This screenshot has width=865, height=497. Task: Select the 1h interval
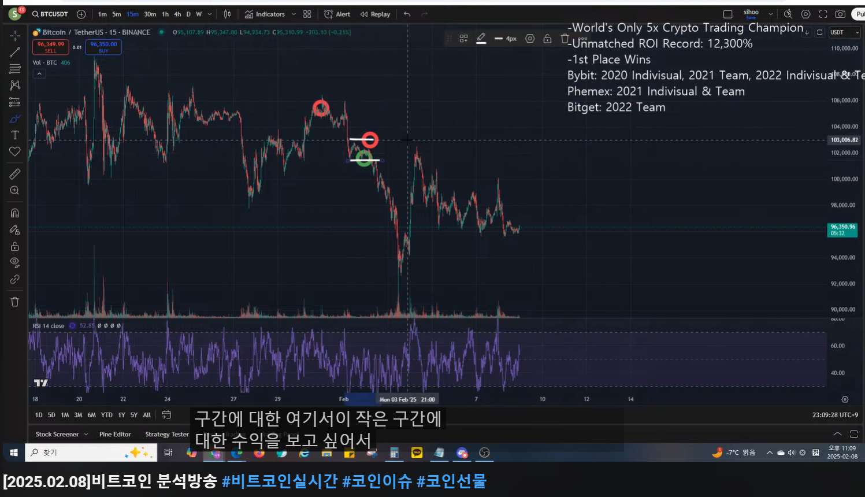[x=165, y=14]
